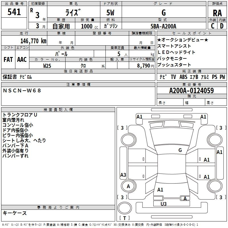Click the A3 scratch mark on car diagram
This screenshot has width=228, height=228.
123,175
